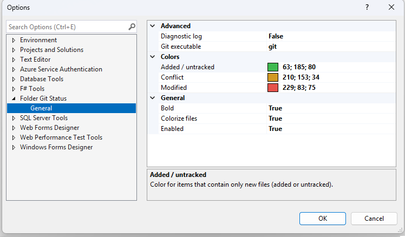Click the Cancel button

pos(374,219)
